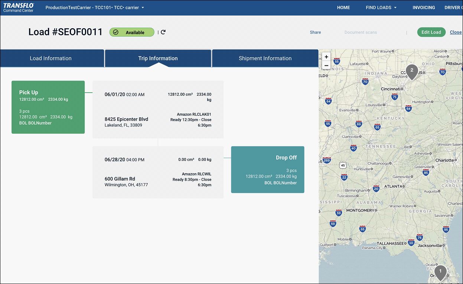Image resolution: width=463 pixels, height=284 pixels.
Task: Select the teal Drop Off stop card
Action: pos(267,170)
